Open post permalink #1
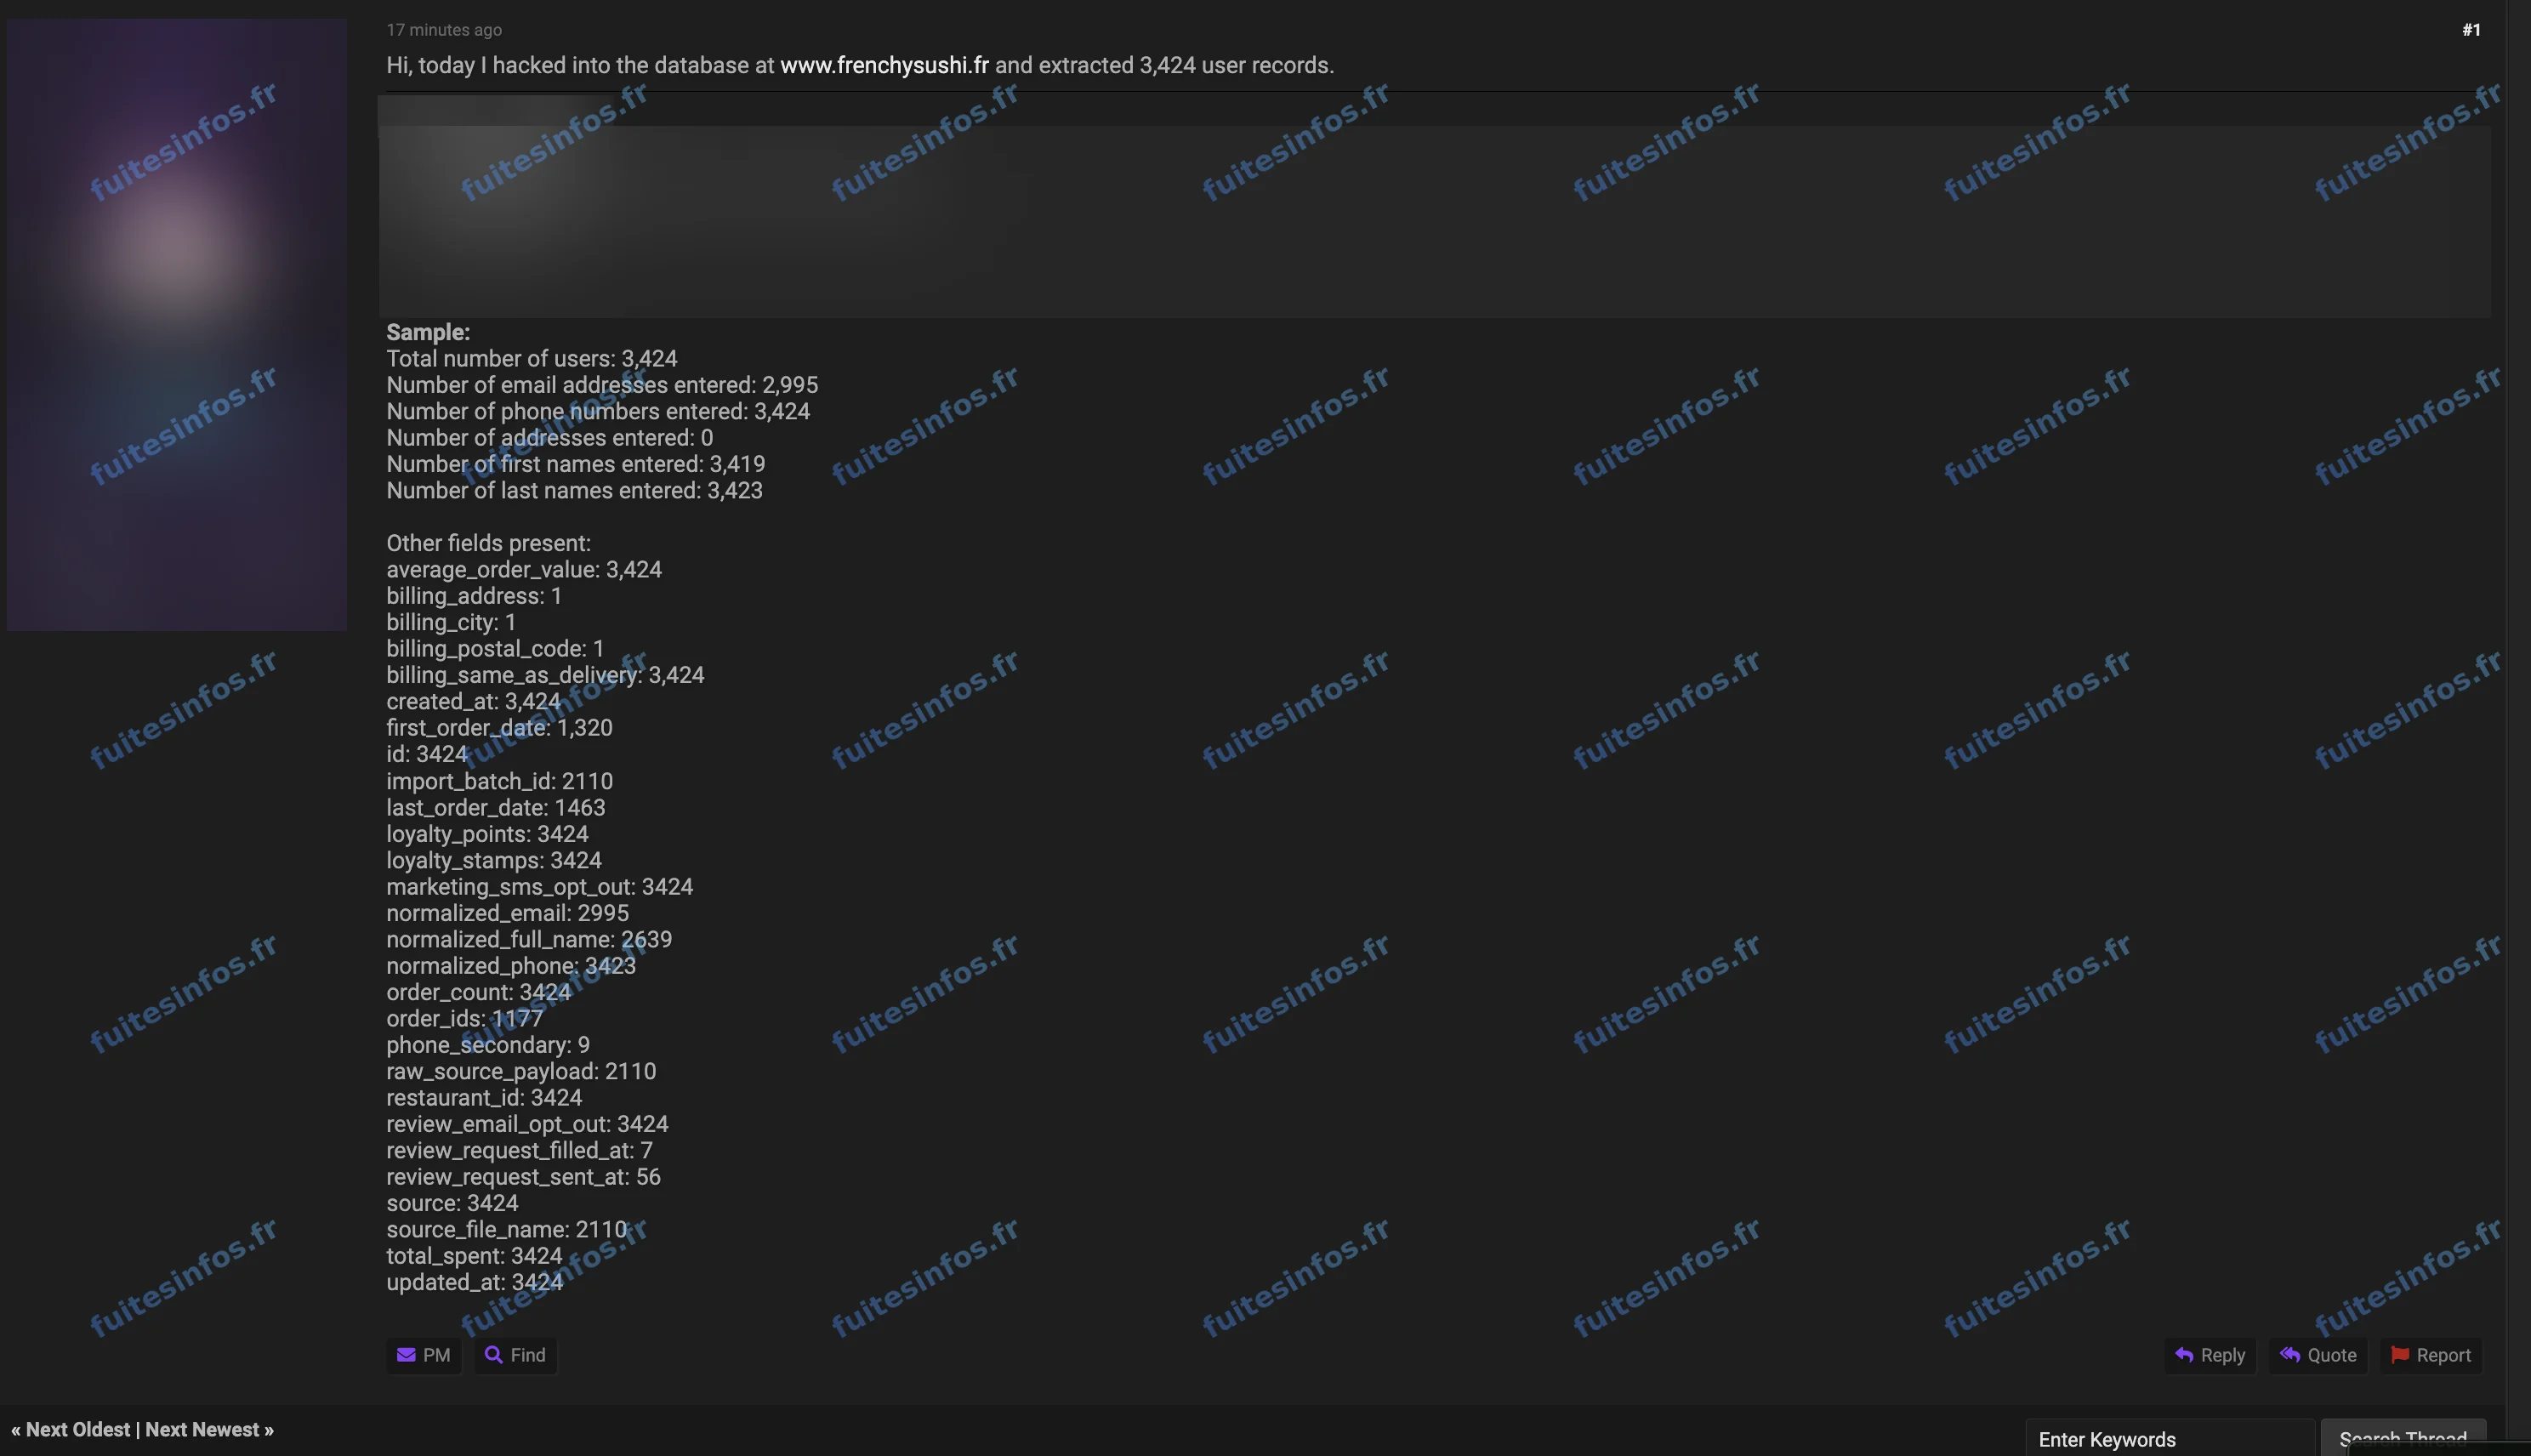Image resolution: width=2531 pixels, height=1456 pixels. point(2471,30)
